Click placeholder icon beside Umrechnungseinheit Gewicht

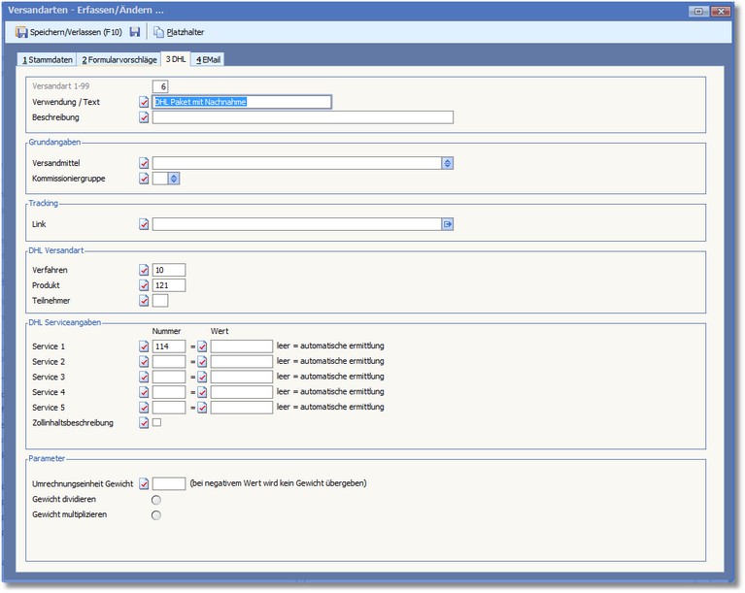[145, 483]
